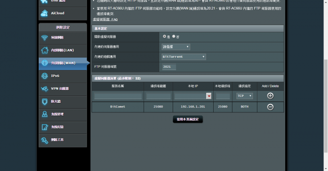This screenshot has height=171, width=328.
Task: Open wireless settings via Wi-Fi icon
Action: pyautogui.click(x=45, y=38)
